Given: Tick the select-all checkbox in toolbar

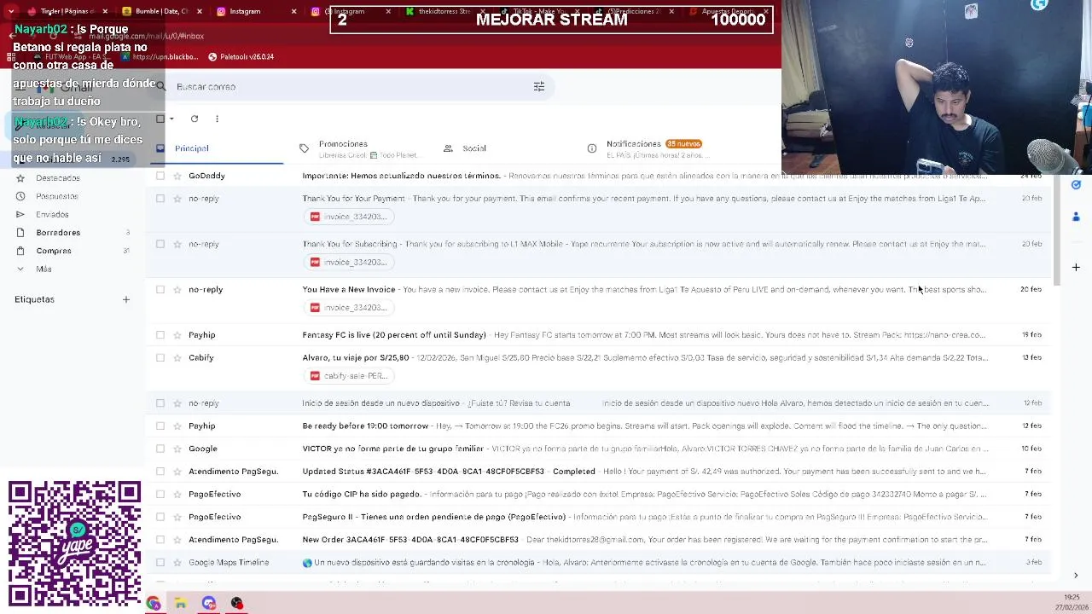Looking at the screenshot, I should coord(160,119).
